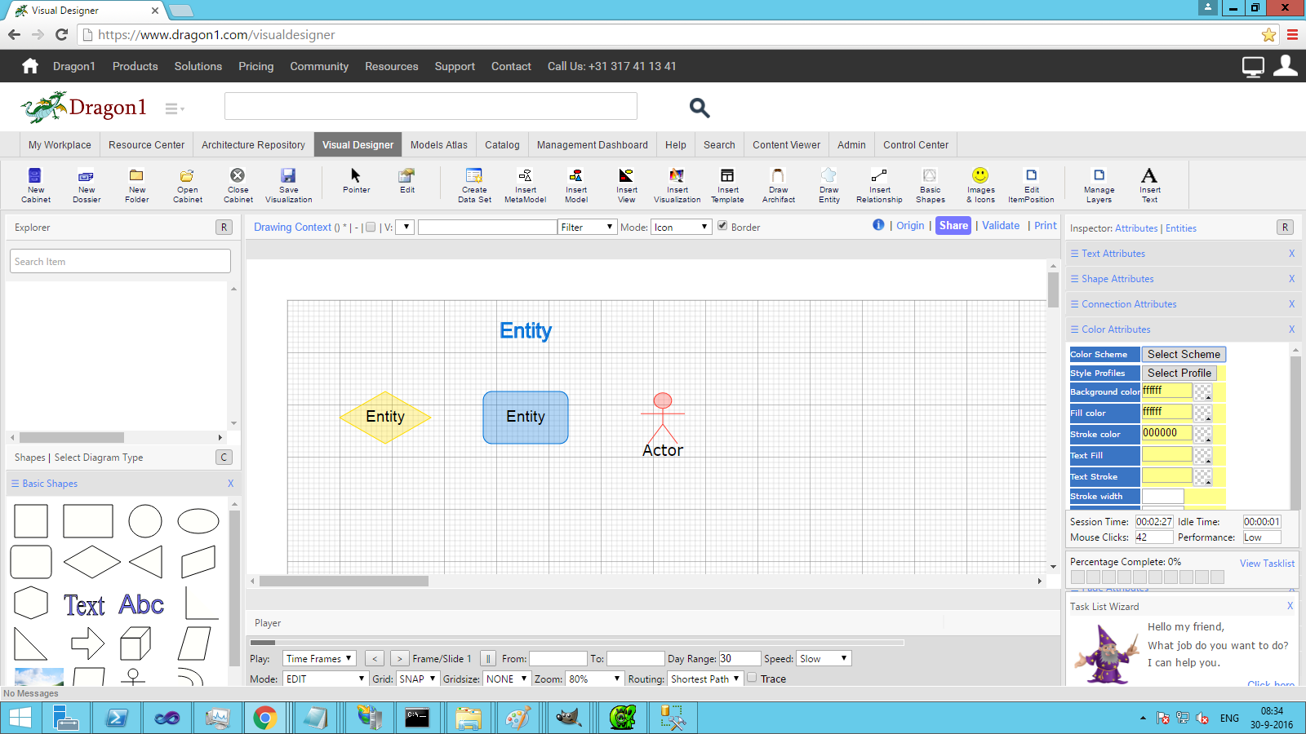The width and height of the screenshot is (1306, 734).
Task: Click the Share button
Action: point(953,226)
